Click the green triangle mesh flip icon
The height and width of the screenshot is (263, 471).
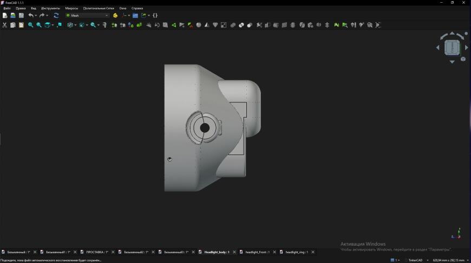click(174, 25)
